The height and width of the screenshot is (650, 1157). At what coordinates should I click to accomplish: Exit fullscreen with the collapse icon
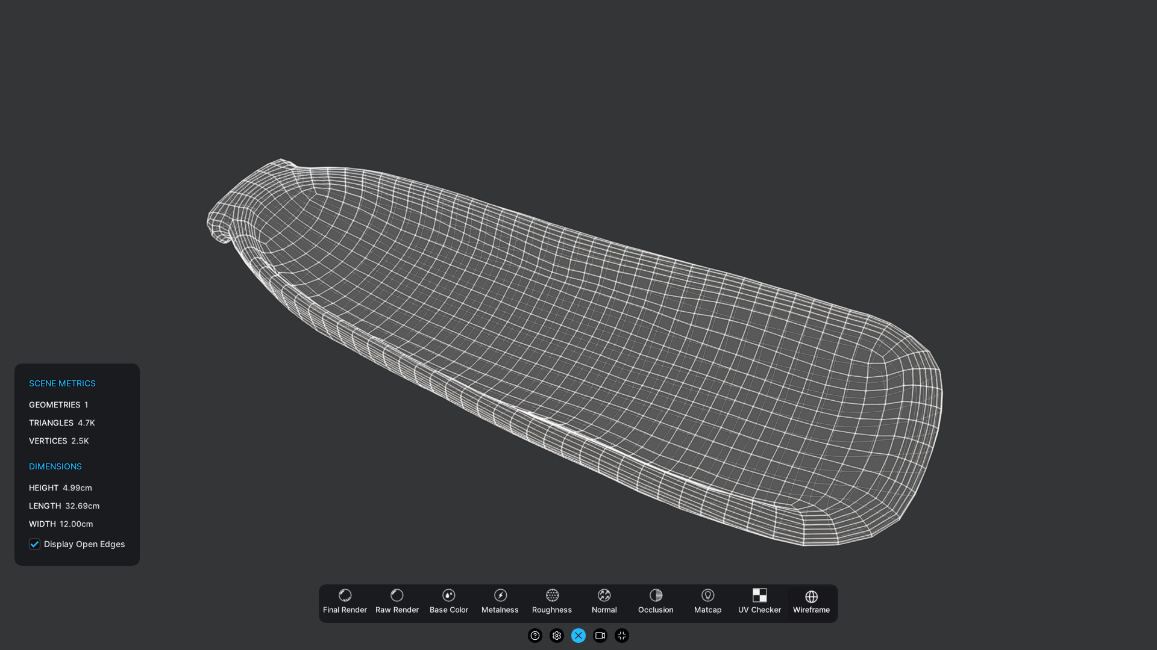(621, 636)
